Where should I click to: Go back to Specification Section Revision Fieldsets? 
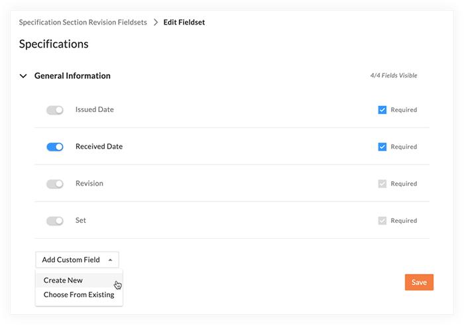[x=83, y=23]
